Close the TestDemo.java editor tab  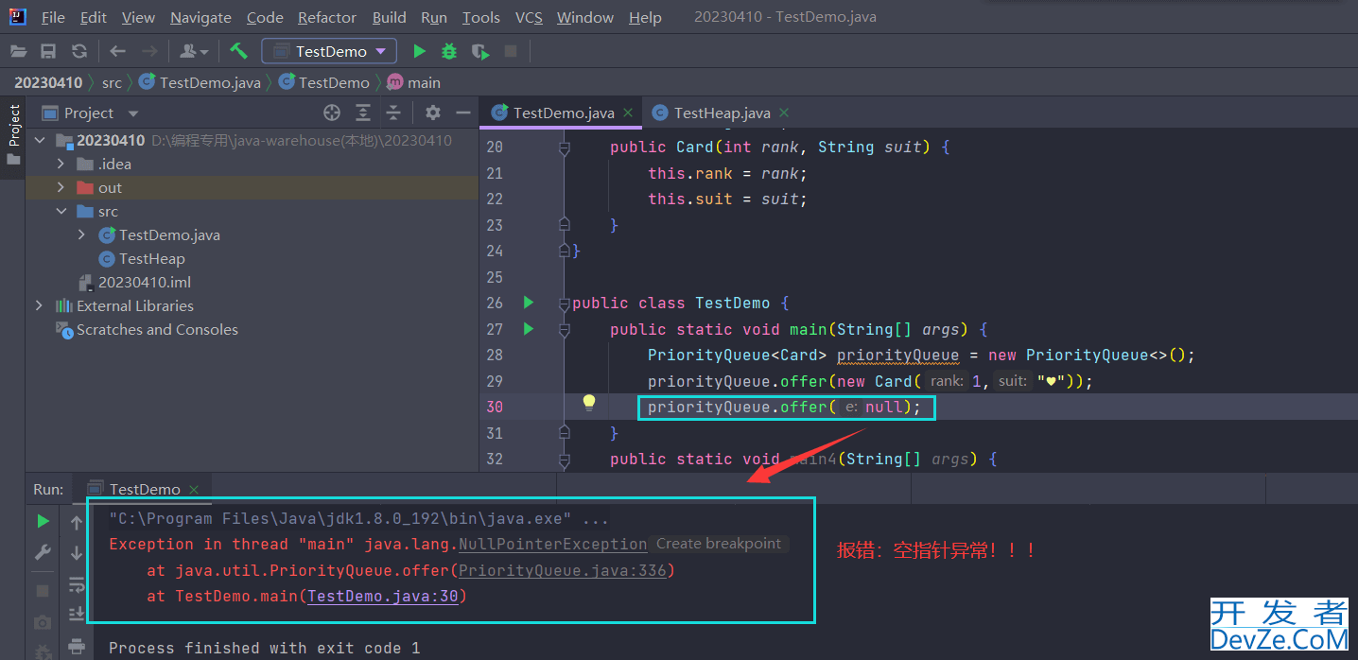coord(628,113)
